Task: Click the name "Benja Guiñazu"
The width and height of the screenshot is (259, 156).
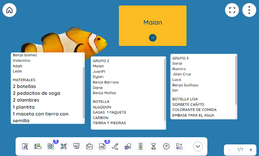Action: point(185,85)
